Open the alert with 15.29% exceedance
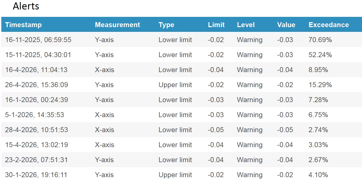This screenshot has width=362, height=179. coord(181,85)
